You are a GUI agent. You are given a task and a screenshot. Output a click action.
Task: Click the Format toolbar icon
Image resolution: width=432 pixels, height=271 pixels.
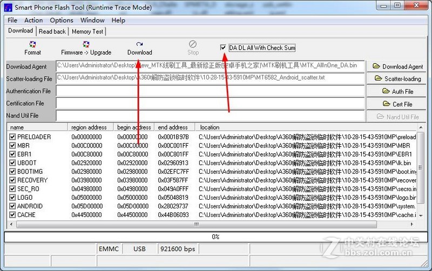click(x=32, y=45)
